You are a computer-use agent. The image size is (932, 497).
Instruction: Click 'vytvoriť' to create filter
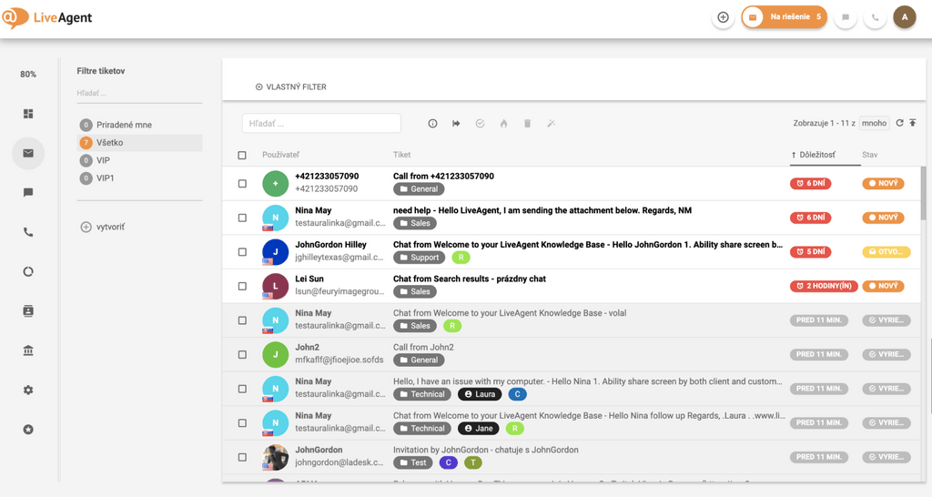pyautogui.click(x=103, y=227)
